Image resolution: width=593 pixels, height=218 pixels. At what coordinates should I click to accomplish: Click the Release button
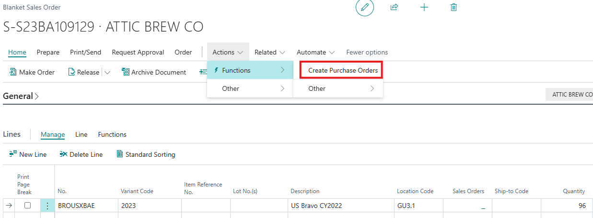point(84,72)
